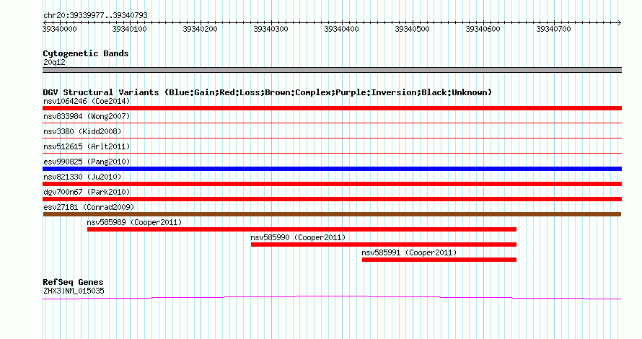Viewport: 642px width, 339px height.
Task: Click the nsv1064246 (Coe2014) red variant bar
Action: [x=332, y=108]
